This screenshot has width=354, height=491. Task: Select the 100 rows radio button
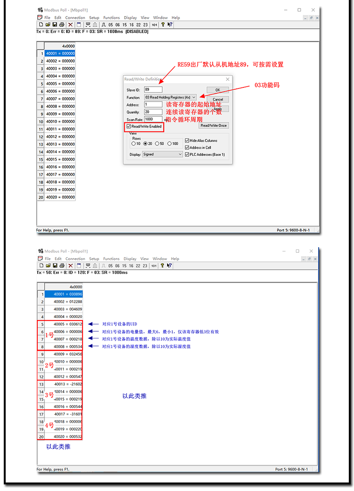(x=169, y=143)
